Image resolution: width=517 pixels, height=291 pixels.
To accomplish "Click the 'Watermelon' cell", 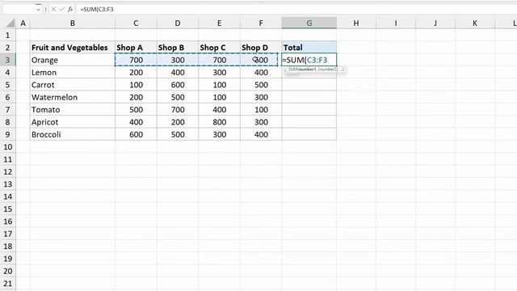I will pyautogui.click(x=72, y=97).
